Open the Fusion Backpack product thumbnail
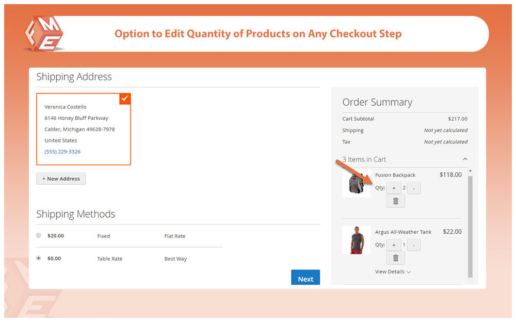 [356, 183]
